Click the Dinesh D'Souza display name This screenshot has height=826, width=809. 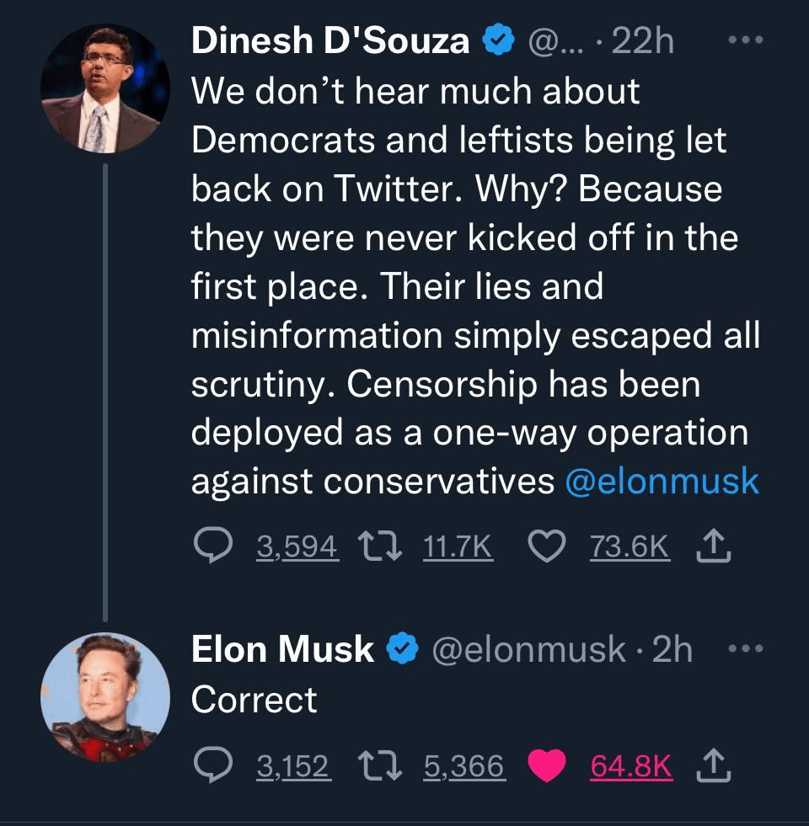point(330,41)
